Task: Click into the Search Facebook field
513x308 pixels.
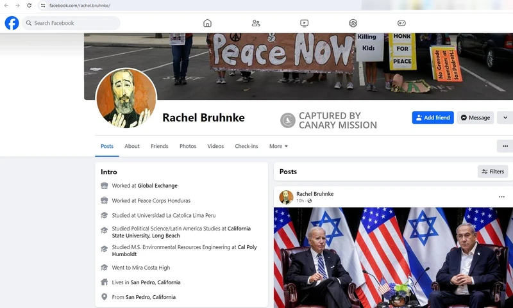Action: 71,23
